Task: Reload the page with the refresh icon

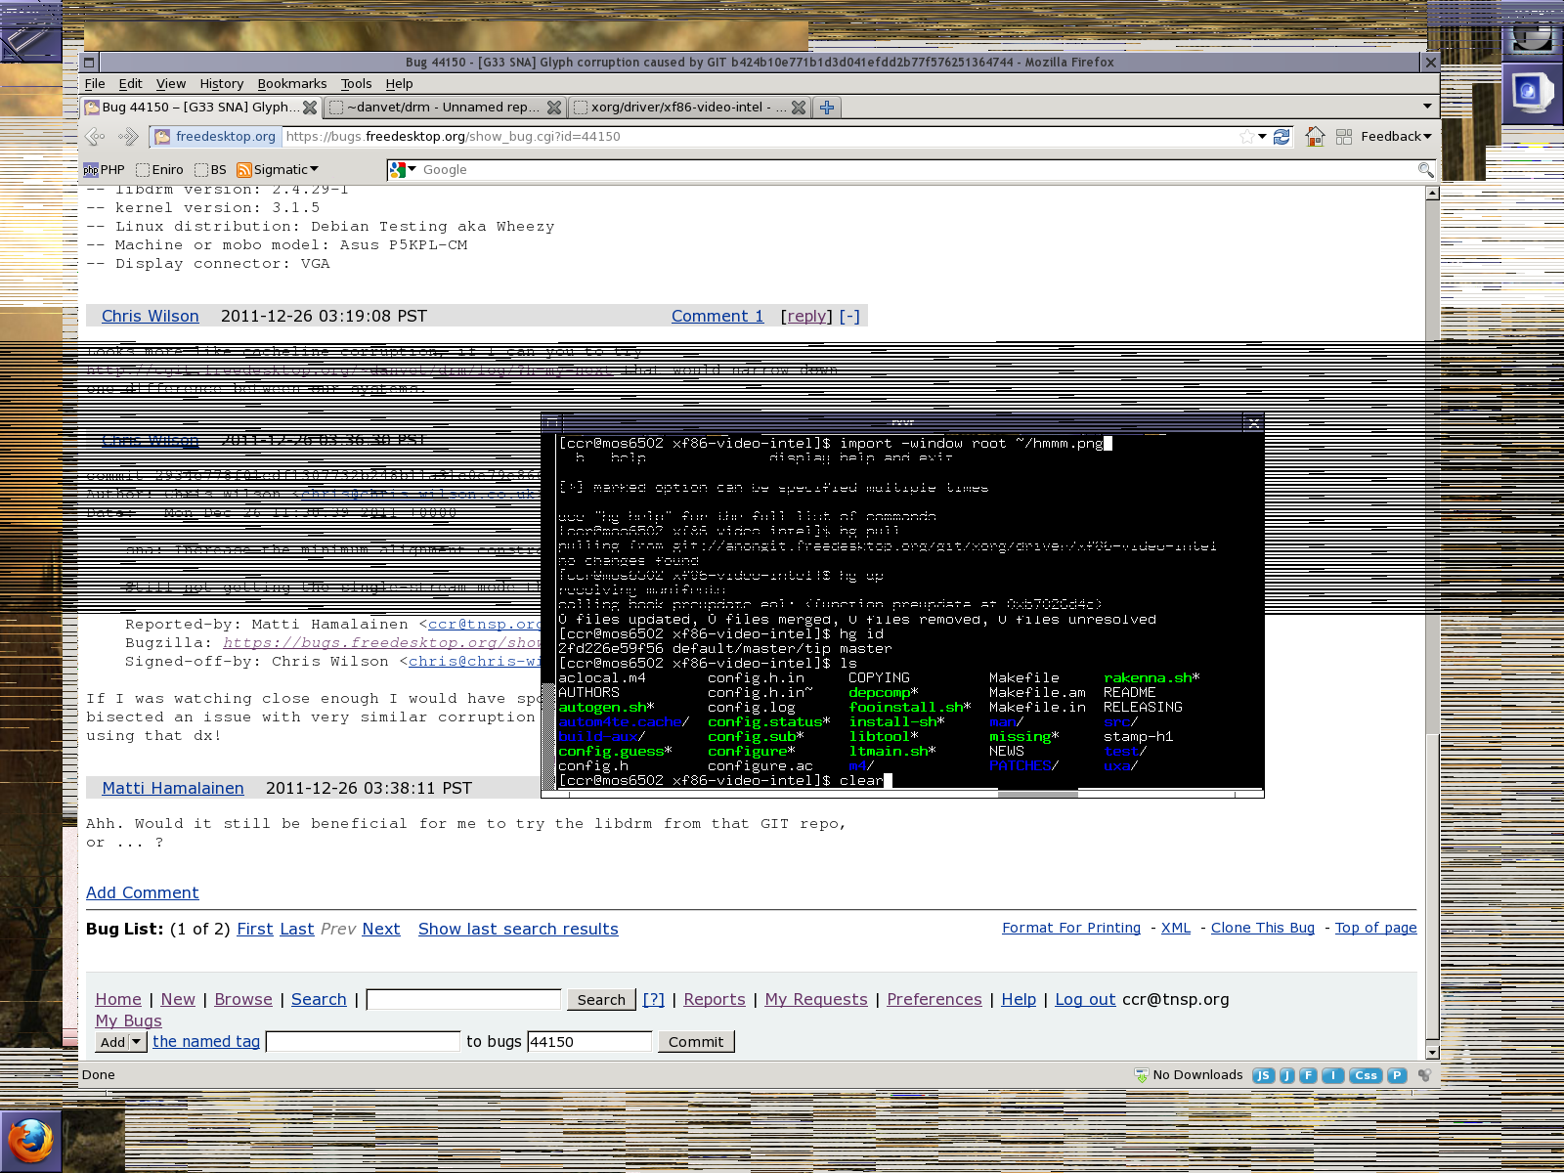Action: (1282, 137)
